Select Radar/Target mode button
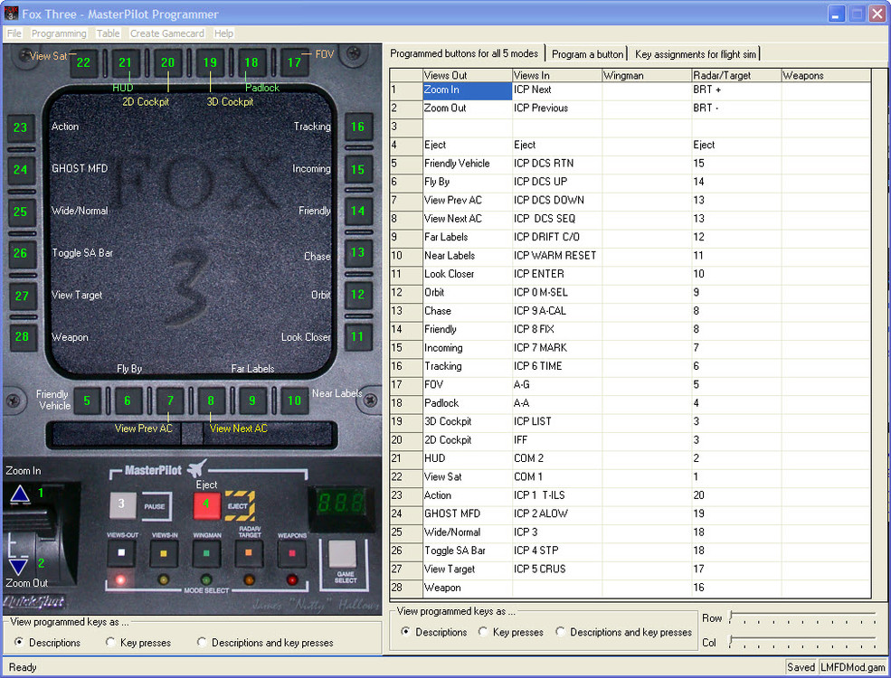Image resolution: width=891 pixels, height=678 pixels. point(249,552)
